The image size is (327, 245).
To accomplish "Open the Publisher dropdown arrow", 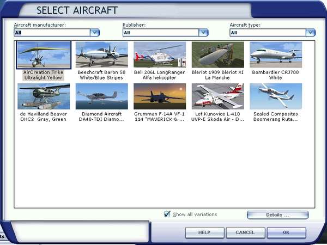I will coord(203,33).
